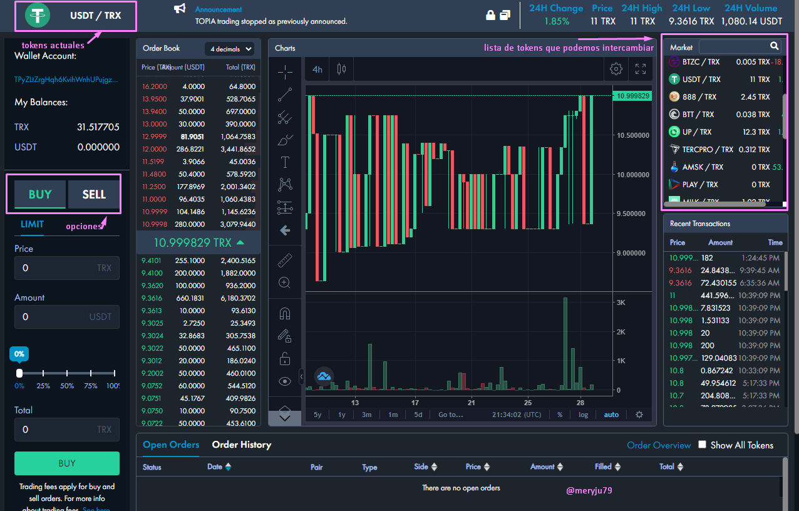Click the PLAY token icon
Viewport: 799px width, 511px height.
674,185
